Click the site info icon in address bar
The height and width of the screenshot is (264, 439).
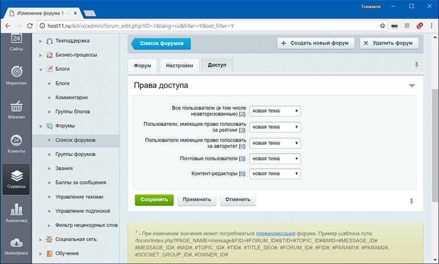42,26
